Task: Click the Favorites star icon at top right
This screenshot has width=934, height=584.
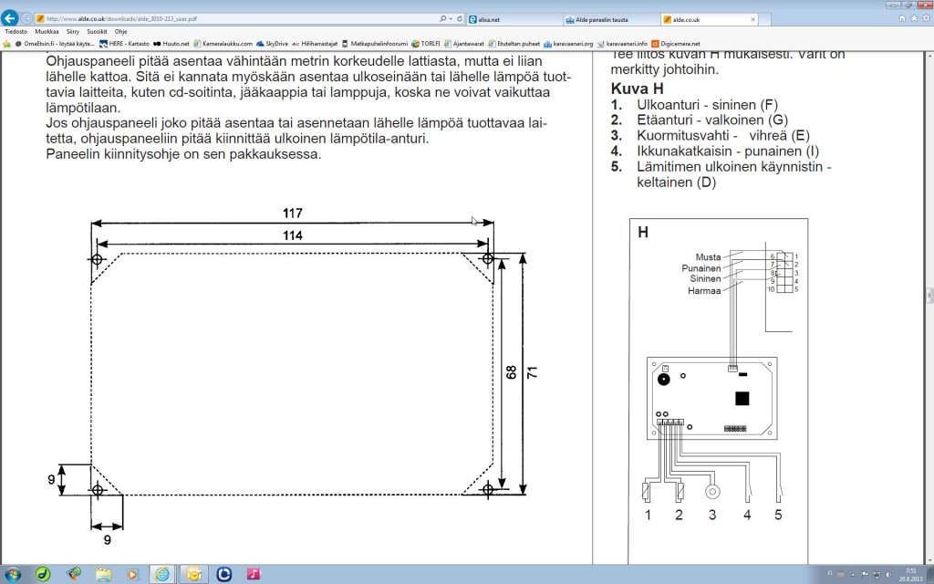Action: (x=913, y=17)
